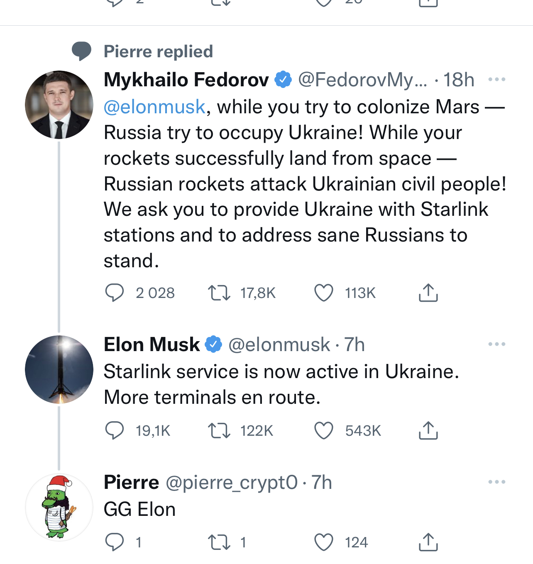Screen dimensions: 533x564
Task: Reply to Pierre's GG Elon tweet
Action: (x=114, y=542)
